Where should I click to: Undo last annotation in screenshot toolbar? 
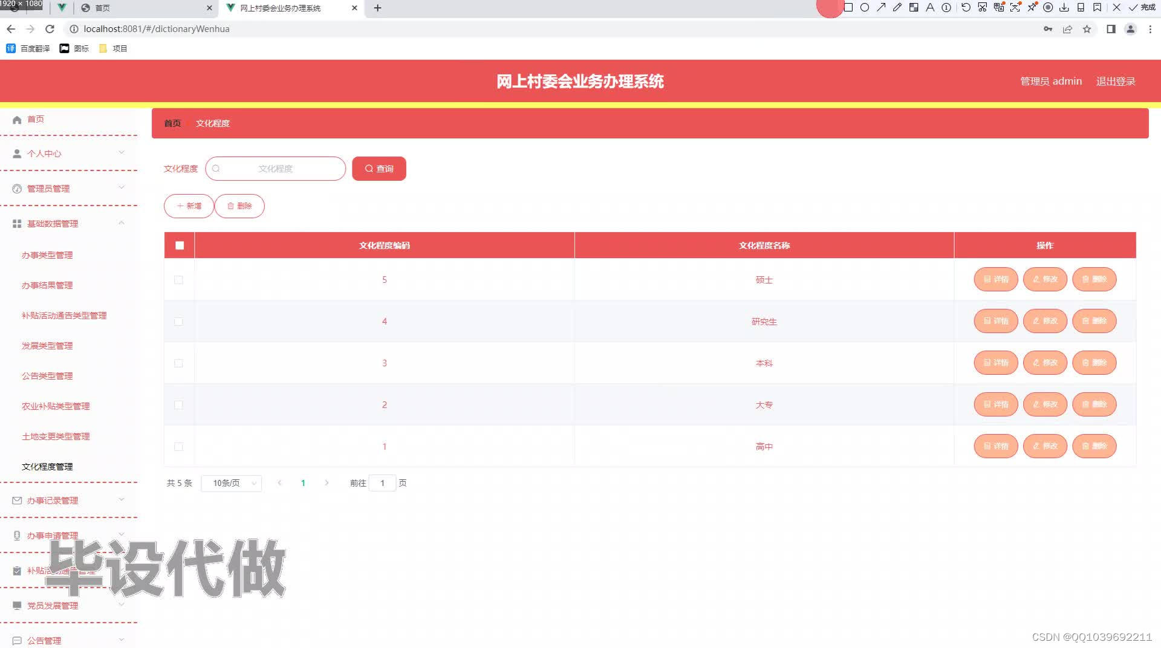(966, 8)
